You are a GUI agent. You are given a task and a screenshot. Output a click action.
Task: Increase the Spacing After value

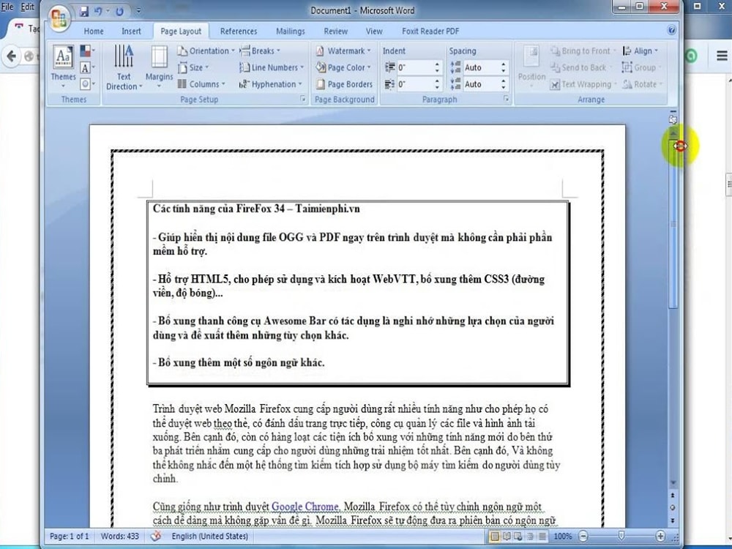[504, 81]
